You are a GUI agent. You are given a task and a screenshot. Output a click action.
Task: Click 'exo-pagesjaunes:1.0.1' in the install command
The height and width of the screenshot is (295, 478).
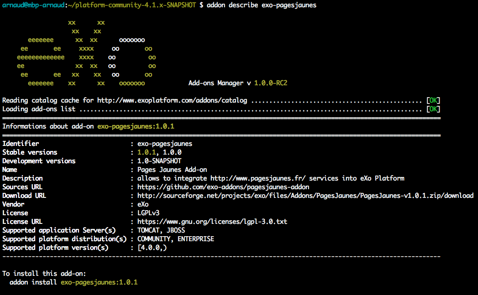point(99,283)
